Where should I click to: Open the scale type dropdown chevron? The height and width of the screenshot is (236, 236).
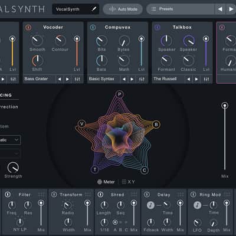(x=17, y=140)
